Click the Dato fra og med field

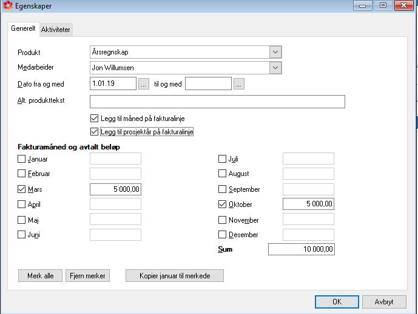click(113, 83)
